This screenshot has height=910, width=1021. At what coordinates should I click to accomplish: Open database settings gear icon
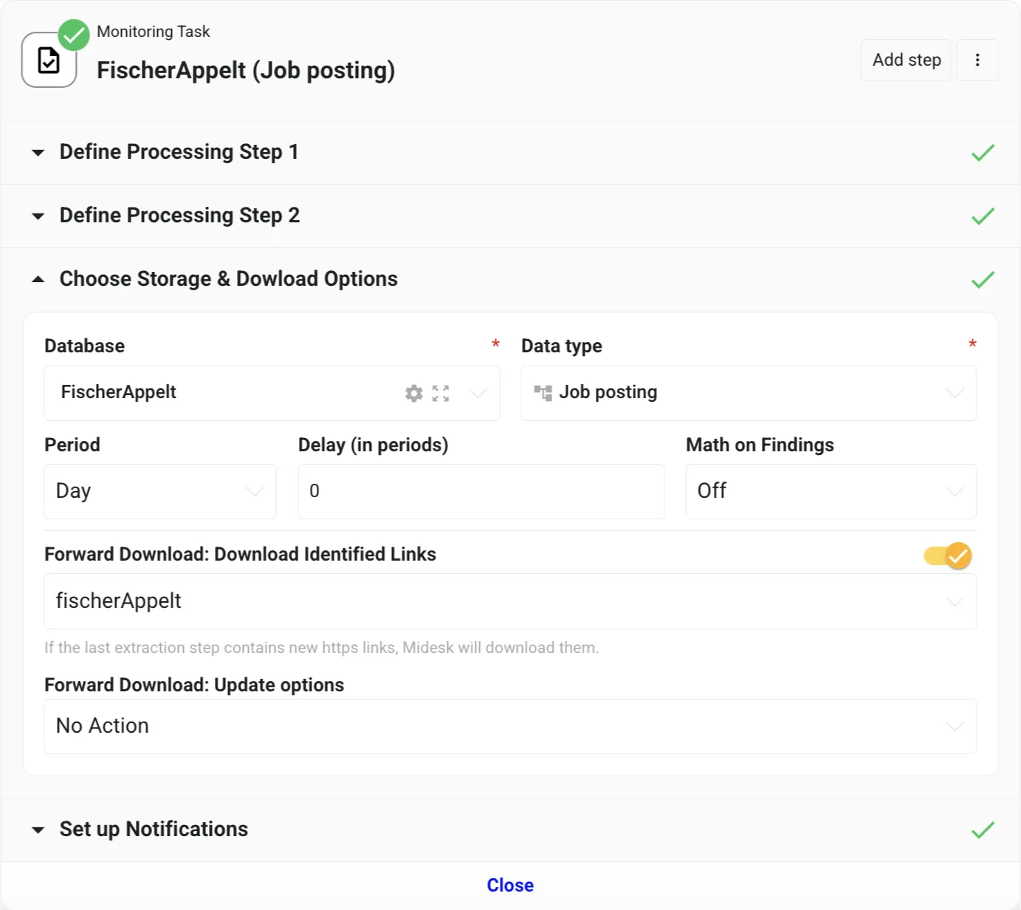coord(414,394)
